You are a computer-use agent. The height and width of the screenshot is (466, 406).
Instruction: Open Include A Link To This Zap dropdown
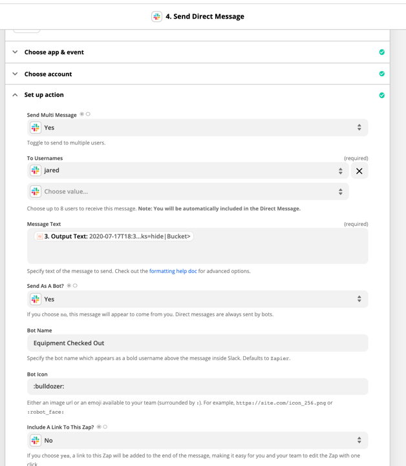click(x=198, y=440)
